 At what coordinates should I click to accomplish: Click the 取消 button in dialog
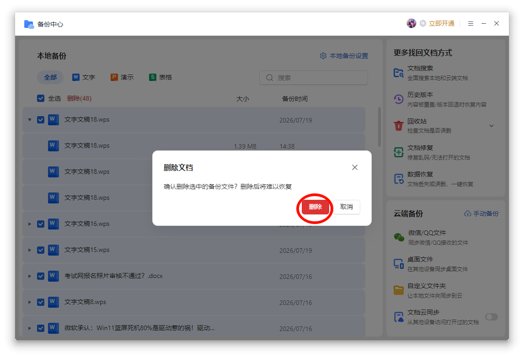pos(347,207)
